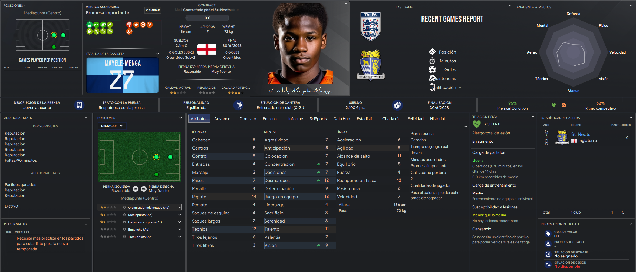Click the St. Neots Town FC crest
Image resolution: width=636 pixels, height=272 pixels.
point(371,65)
